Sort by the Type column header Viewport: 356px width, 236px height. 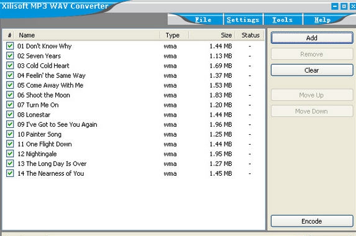tap(175, 35)
